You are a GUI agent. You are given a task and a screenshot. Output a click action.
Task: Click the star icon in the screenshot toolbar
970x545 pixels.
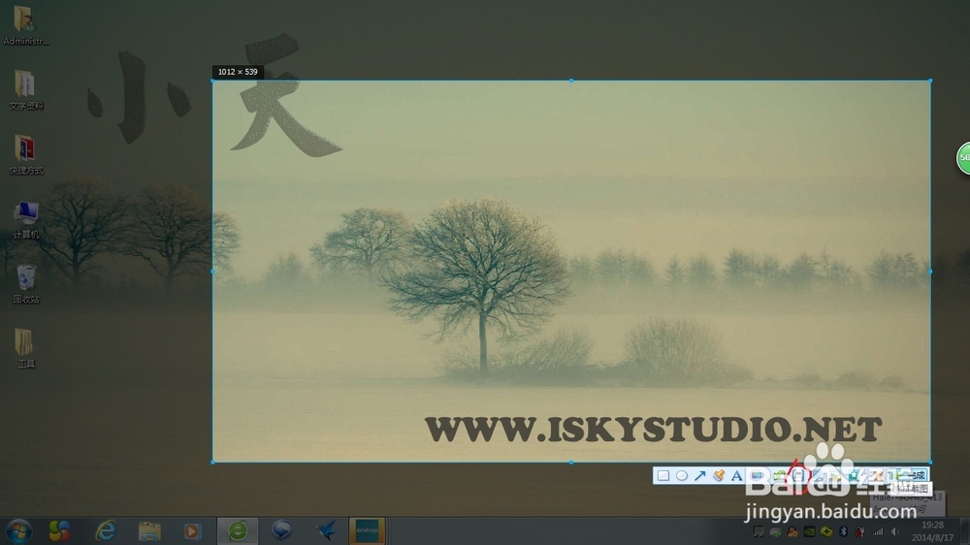(x=855, y=476)
